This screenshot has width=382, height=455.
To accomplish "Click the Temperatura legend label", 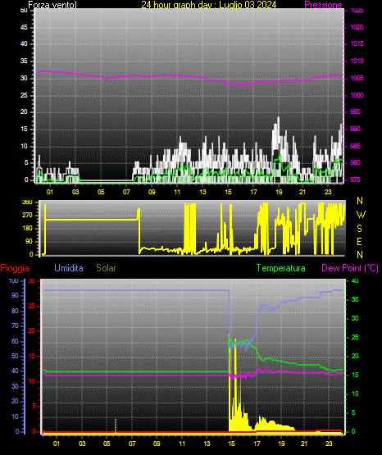I will click(280, 268).
